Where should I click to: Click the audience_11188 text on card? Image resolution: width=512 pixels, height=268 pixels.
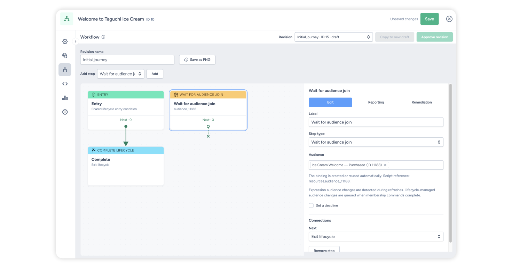pos(185,109)
